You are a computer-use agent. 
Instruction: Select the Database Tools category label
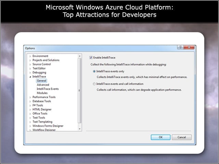pos(42,101)
